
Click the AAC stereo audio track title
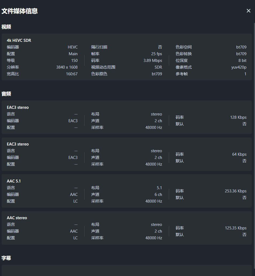click(17, 218)
